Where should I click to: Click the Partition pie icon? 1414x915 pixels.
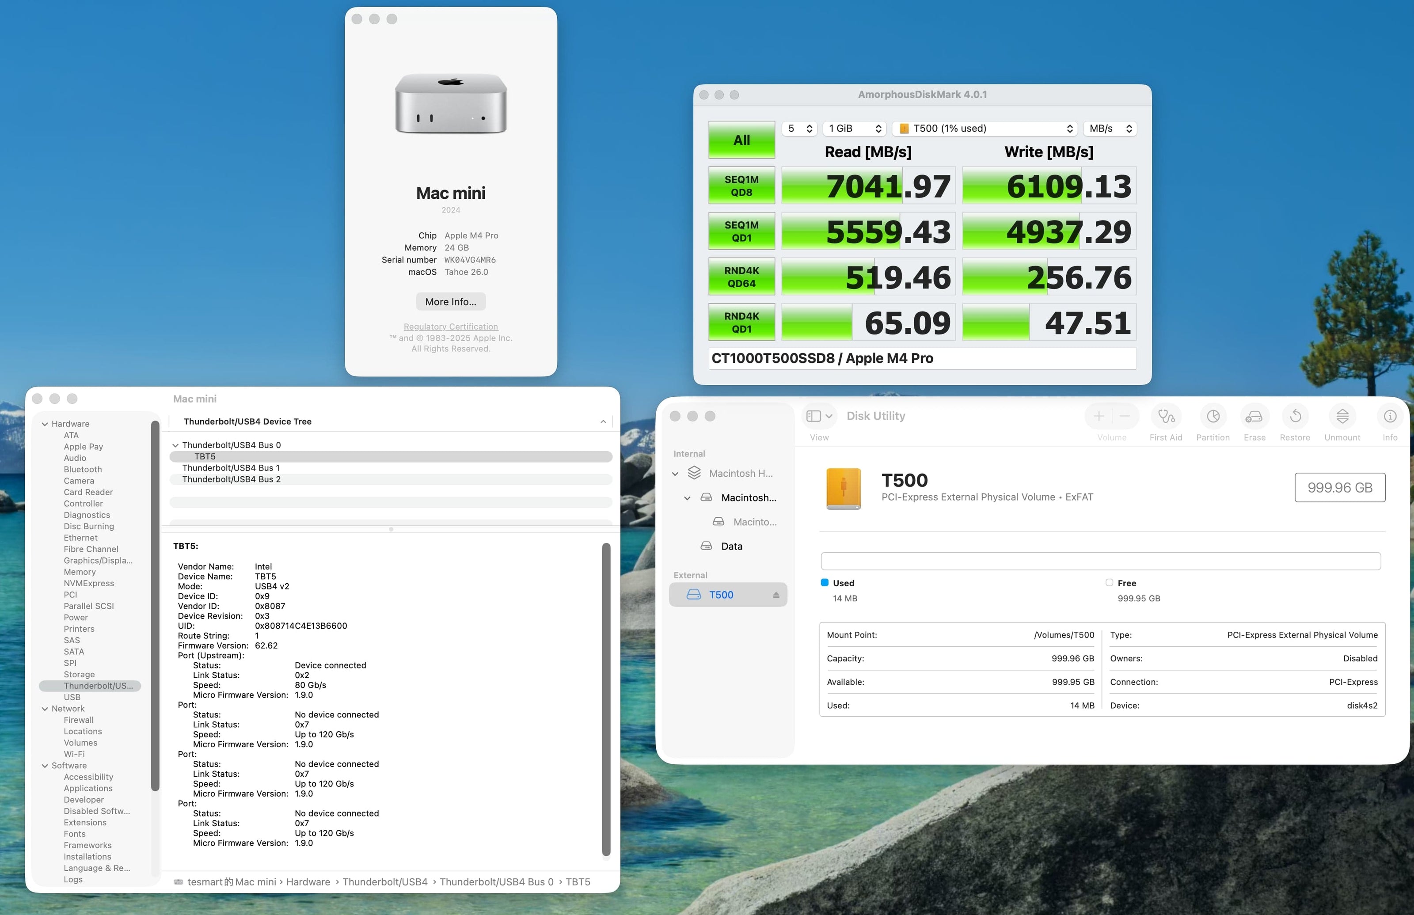click(x=1213, y=417)
